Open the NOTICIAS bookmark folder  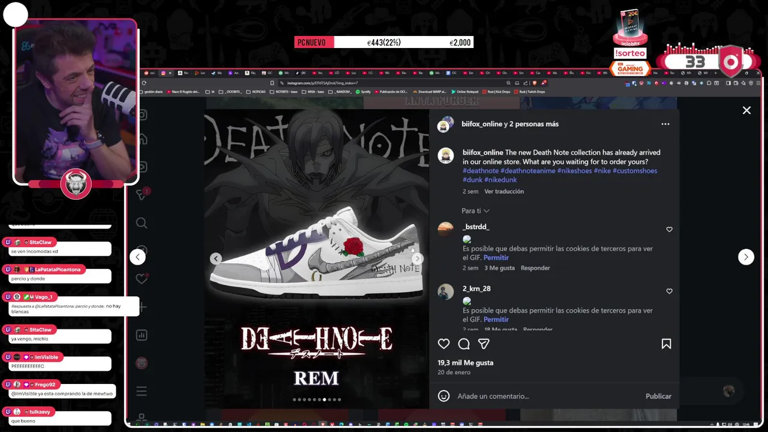(257, 92)
